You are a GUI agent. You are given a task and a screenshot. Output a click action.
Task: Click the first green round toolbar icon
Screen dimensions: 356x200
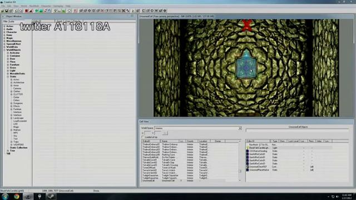pyautogui.click(x=37, y=11)
